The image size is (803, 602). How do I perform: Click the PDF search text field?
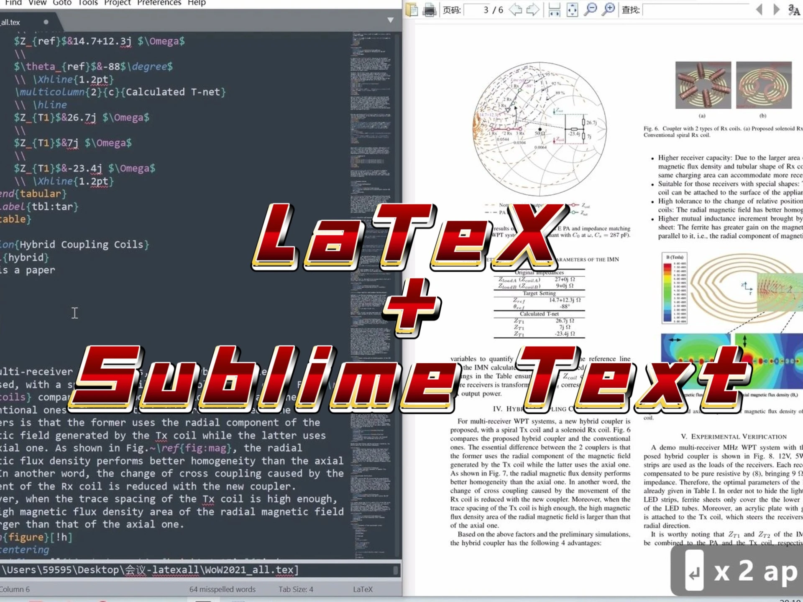[696, 10]
